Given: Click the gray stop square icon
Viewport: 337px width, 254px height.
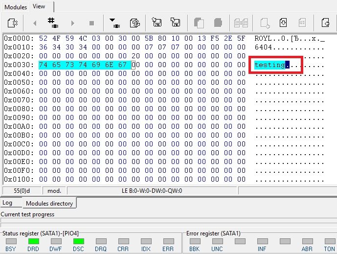Looking at the screenshot, I should click(92, 23).
